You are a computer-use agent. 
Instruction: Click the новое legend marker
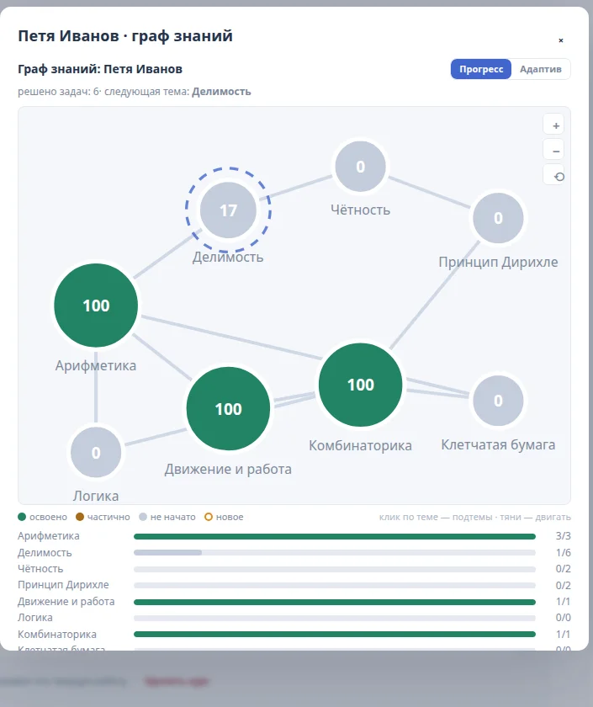pos(209,517)
